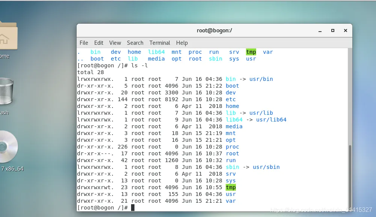Click 'srv' in the long listing
The height and width of the screenshot is (217, 376).
tap(231, 173)
